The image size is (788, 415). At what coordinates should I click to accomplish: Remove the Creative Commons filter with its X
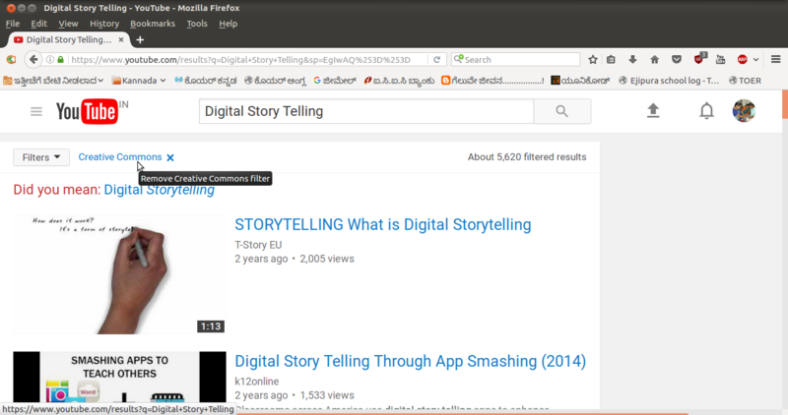point(170,157)
